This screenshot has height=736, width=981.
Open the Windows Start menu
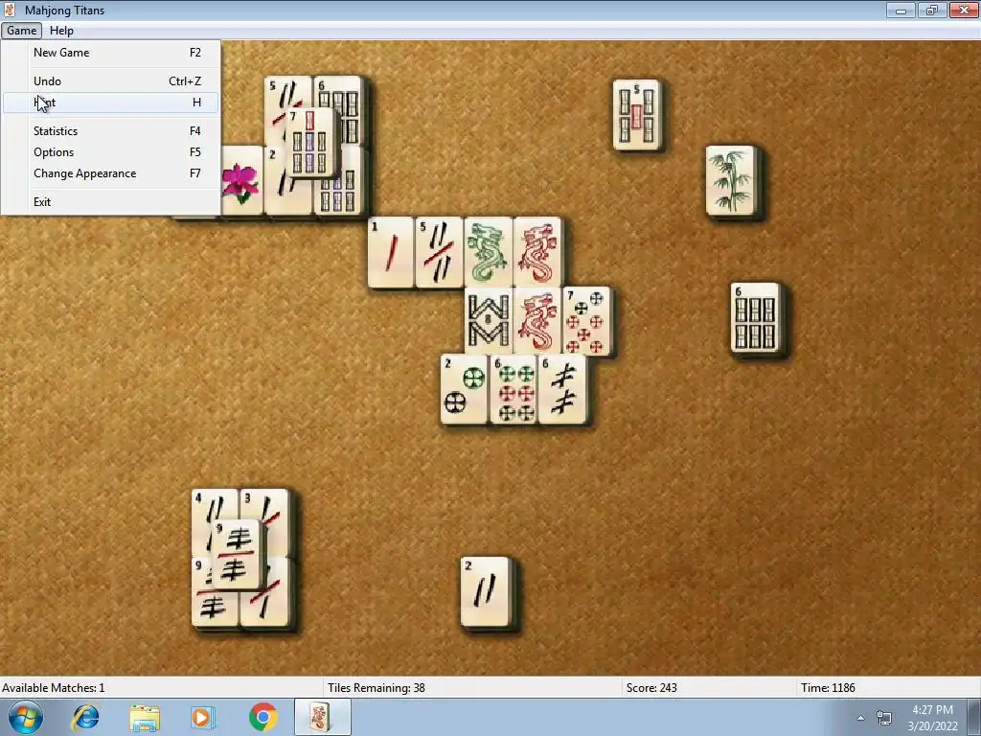(x=25, y=717)
